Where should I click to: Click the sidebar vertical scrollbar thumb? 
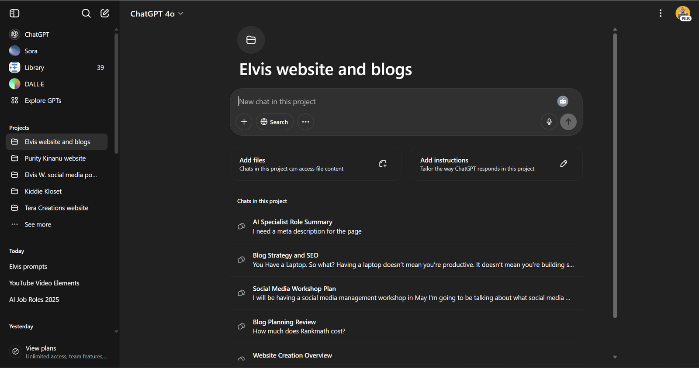116,93
